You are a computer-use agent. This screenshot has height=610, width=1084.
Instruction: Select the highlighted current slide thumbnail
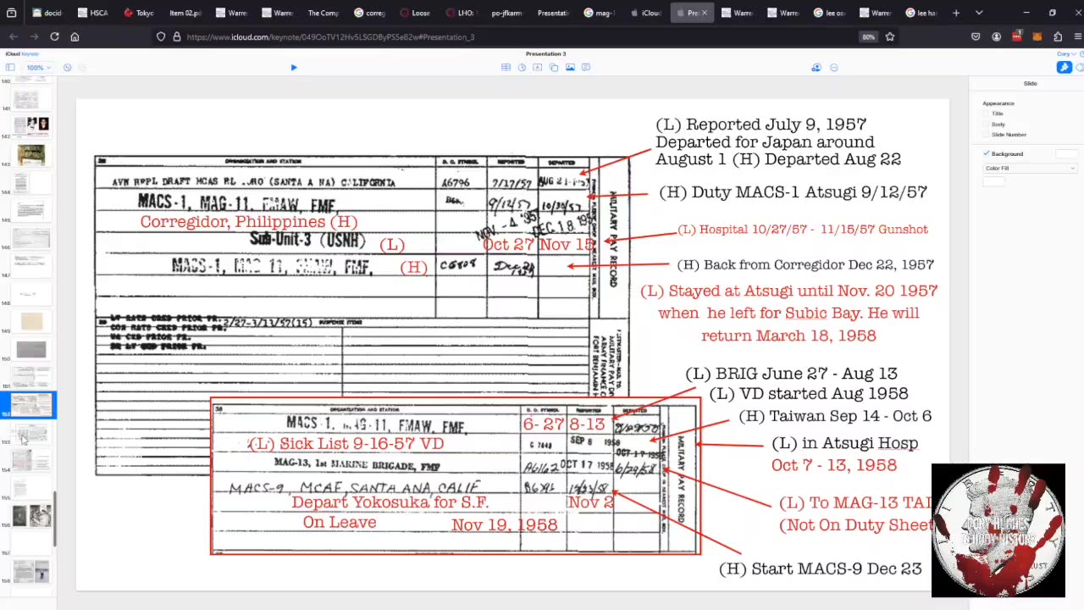point(31,405)
